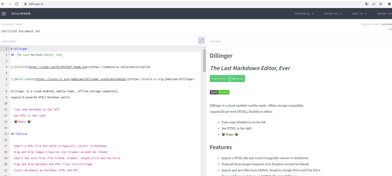Screen dimensions: 392x176
Task: Click the DILLINGER logo text
Action: (21, 13)
